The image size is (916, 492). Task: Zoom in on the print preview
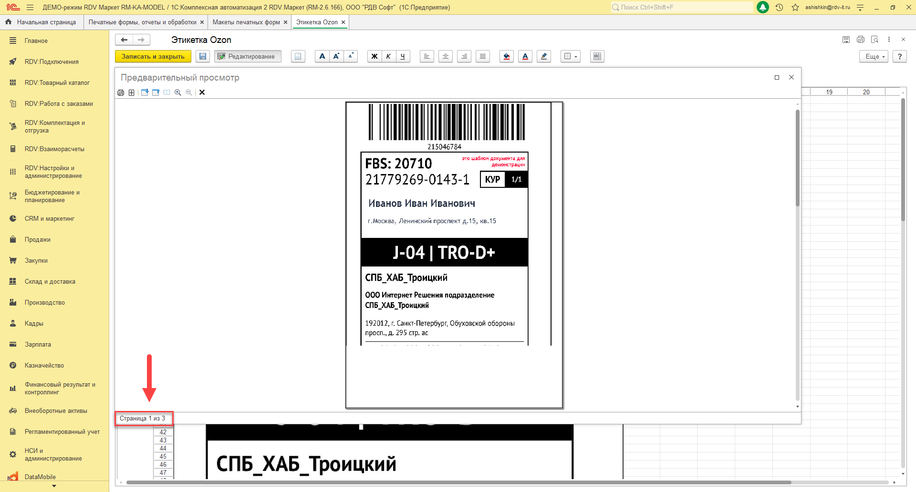tap(178, 92)
